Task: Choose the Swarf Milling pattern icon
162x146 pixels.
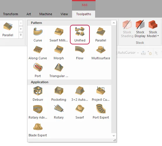Action: [59, 34]
